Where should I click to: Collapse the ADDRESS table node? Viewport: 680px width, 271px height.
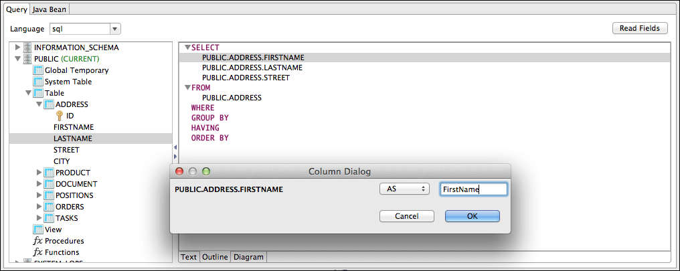pyautogui.click(x=39, y=104)
